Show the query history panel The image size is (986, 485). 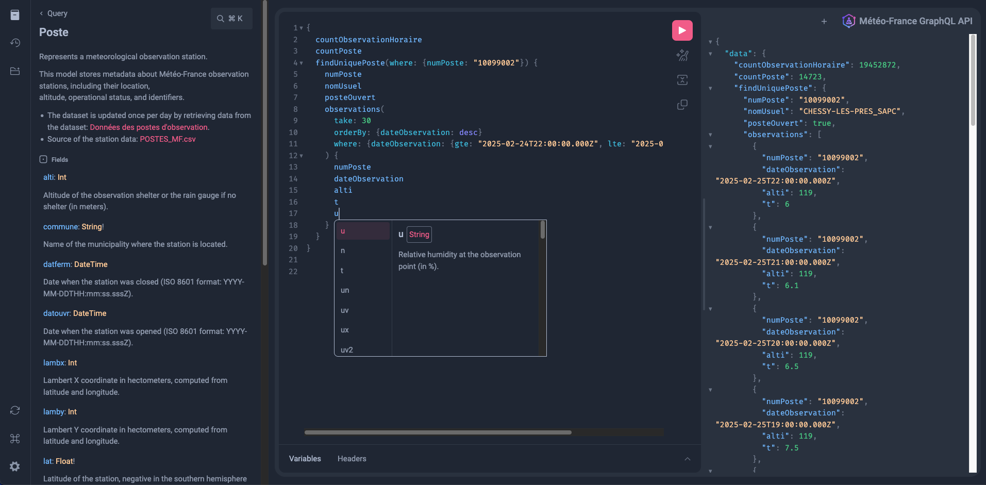point(15,43)
